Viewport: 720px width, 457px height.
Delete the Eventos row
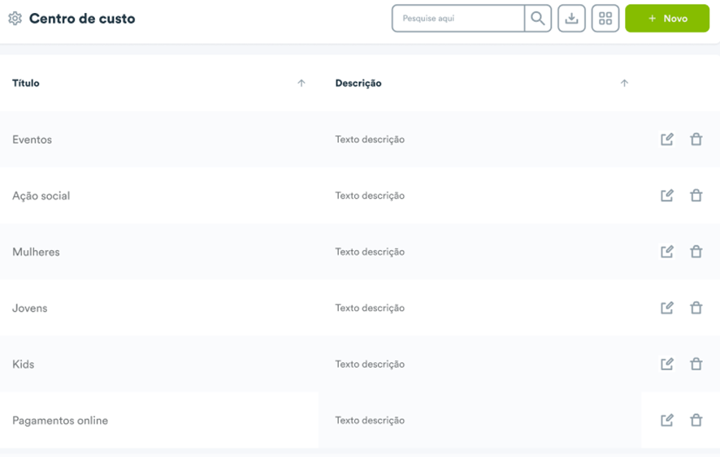point(696,139)
